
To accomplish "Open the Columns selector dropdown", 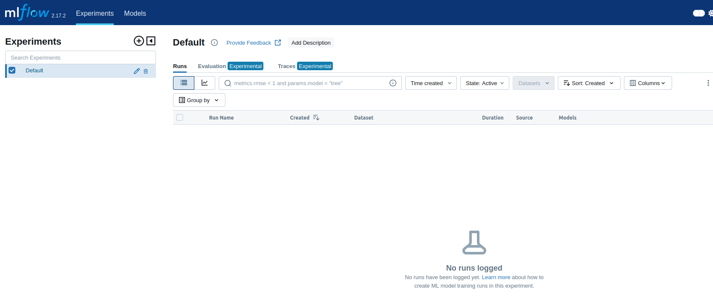I will click(648, 83).
